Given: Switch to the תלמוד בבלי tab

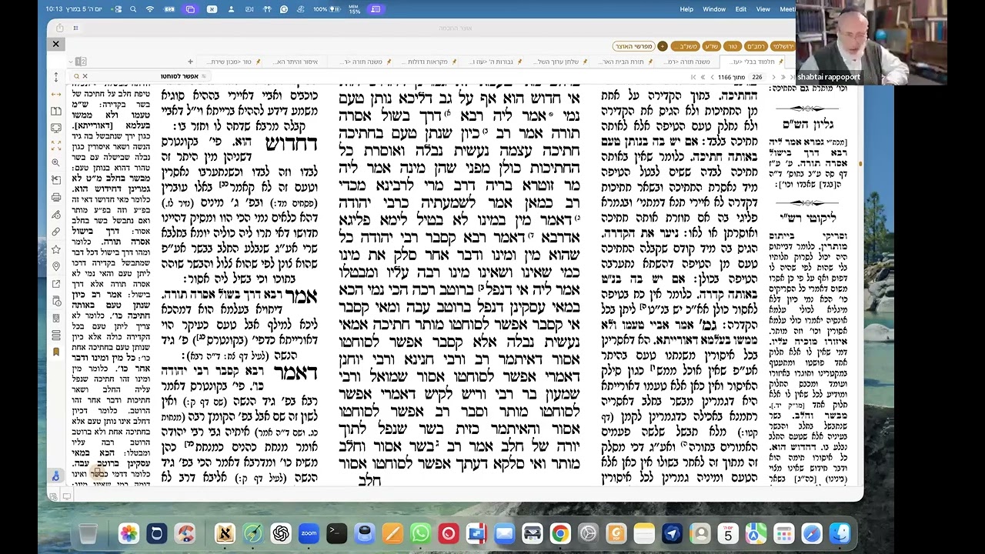Looking at the screenshot, I should (x=753, y=62).
